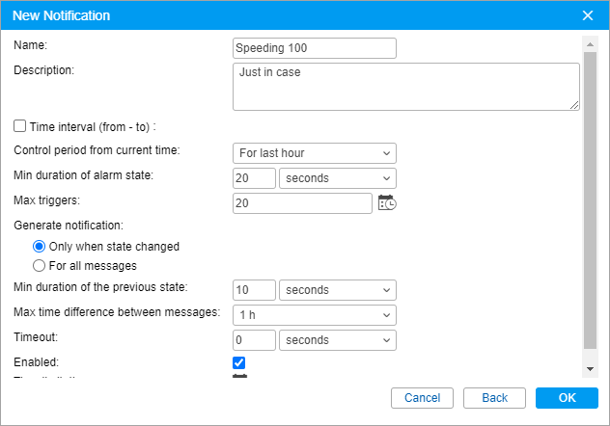
Task: Click the Max triggers value field
Action: click(x=302, y=202)
